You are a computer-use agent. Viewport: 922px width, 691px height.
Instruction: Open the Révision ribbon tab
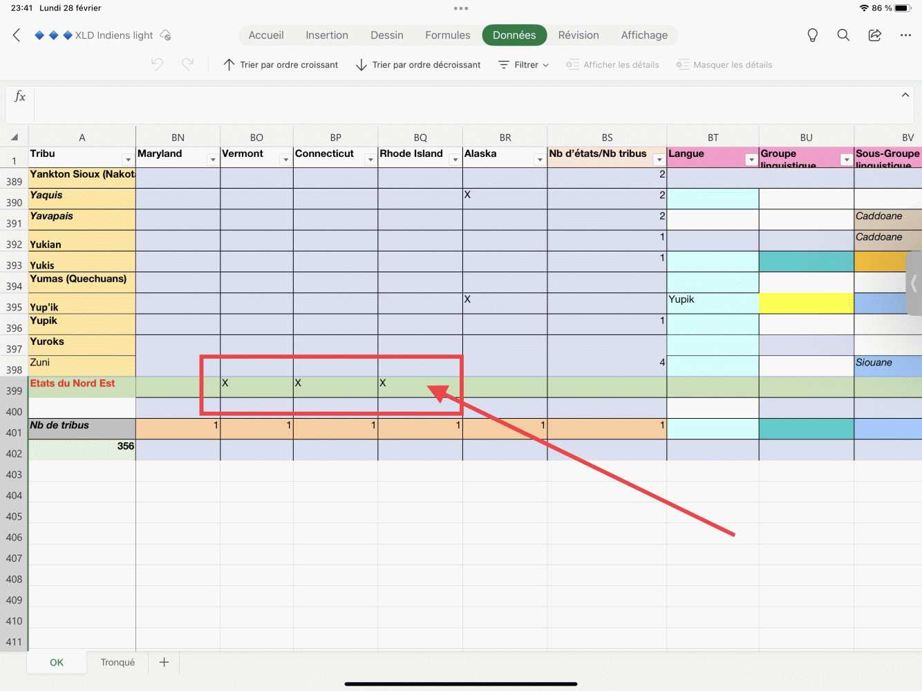tap(578, 35)
